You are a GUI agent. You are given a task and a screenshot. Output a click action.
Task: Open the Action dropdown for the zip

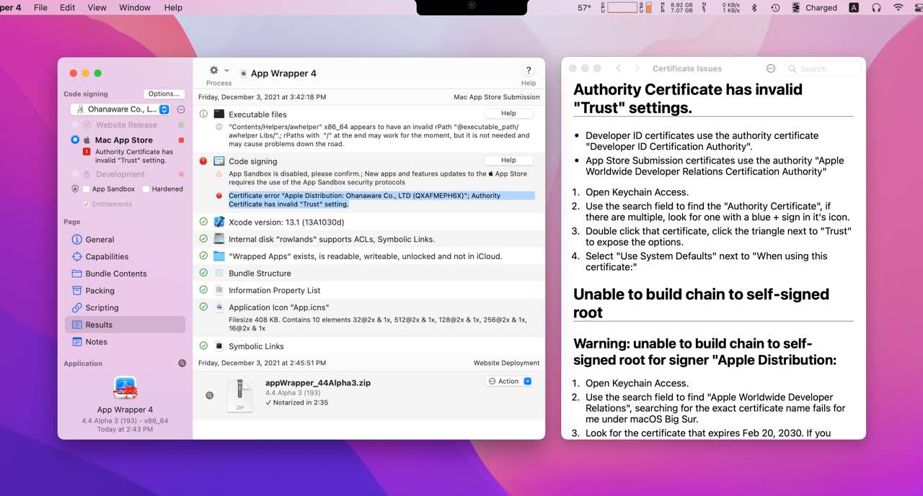click(x=509, y=382)
